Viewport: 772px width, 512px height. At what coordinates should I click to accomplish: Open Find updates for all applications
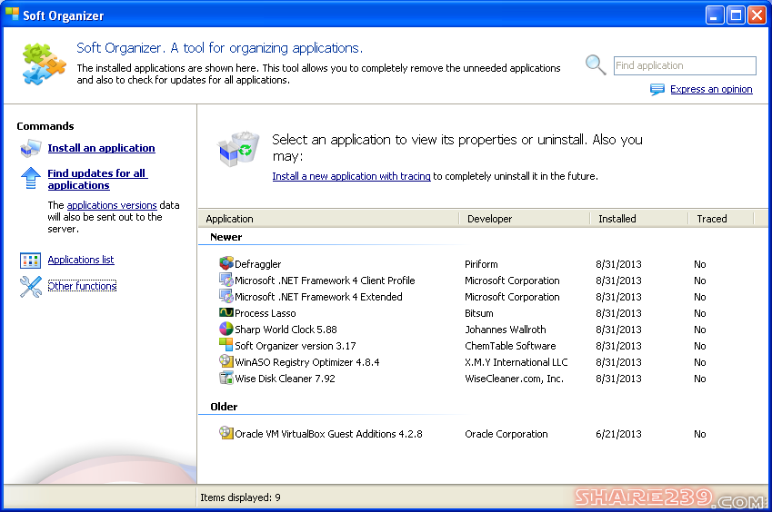[97, 180]
